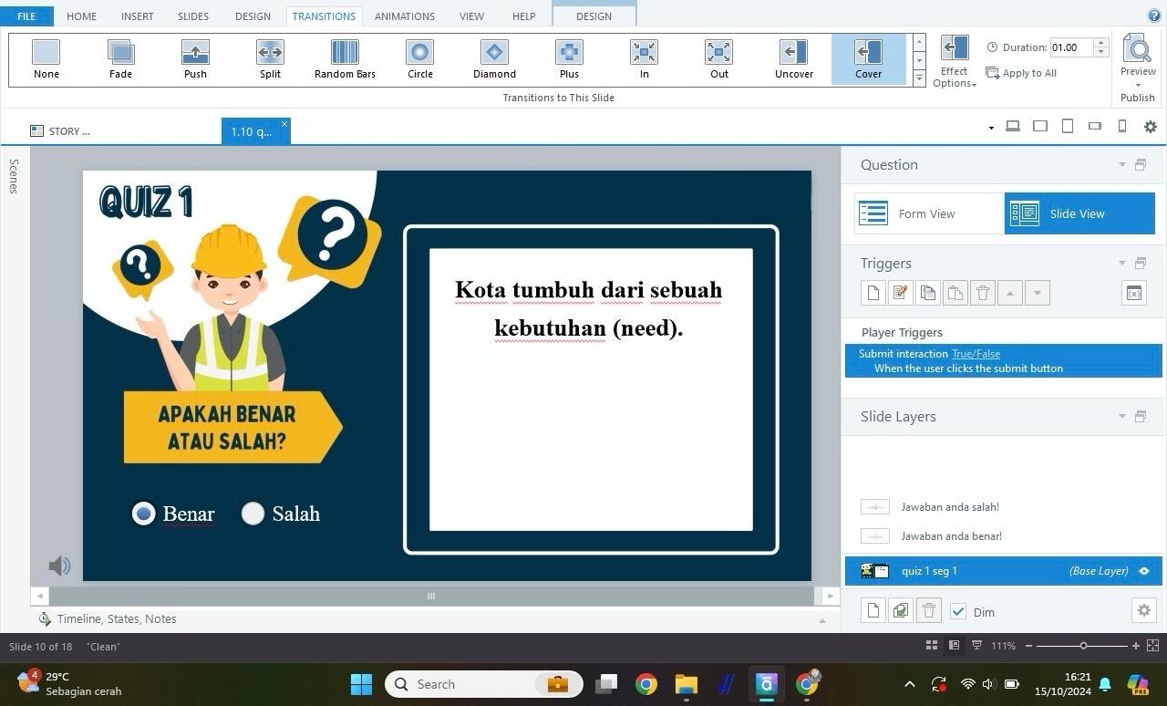
Task: Apply the Circle transition
Action: point(419,59)
